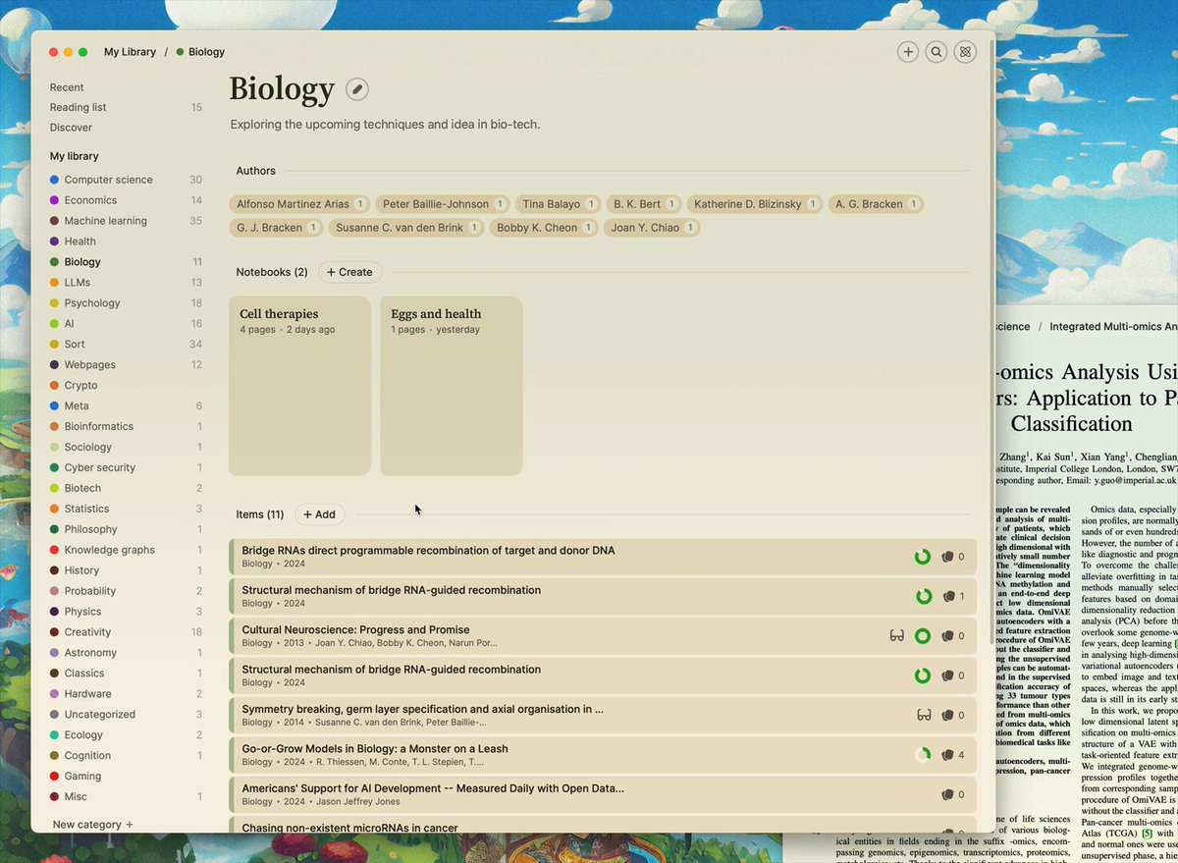Click the purple dot beside Economics

55,200
